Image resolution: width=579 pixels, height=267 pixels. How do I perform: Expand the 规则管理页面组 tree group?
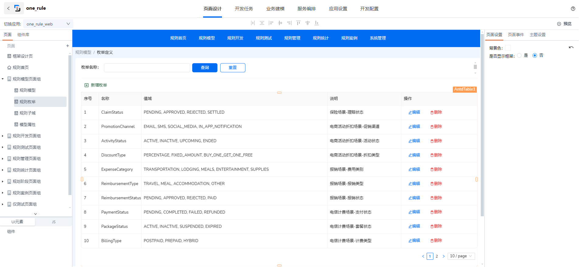coord(3,159)
